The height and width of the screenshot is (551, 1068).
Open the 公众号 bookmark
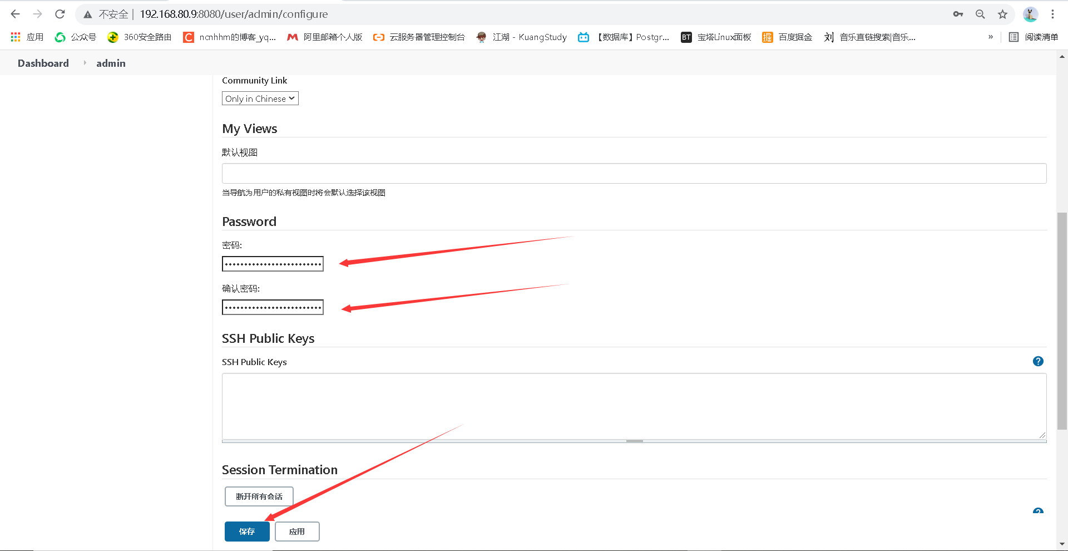click(x=75, y=37)
